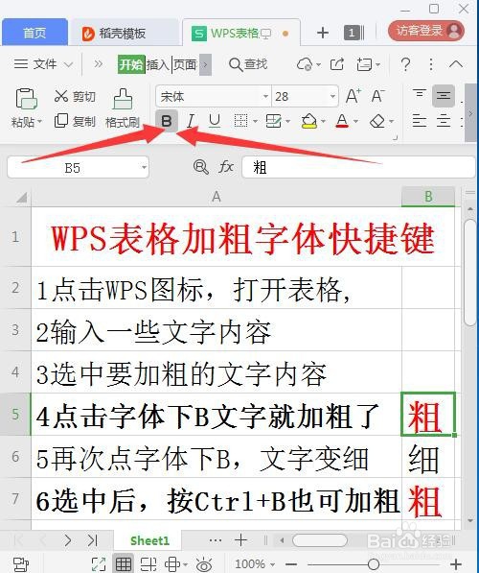This screenshot has height=573, width=479.
Task: Click the share export icon
Action: coord(337,64)
